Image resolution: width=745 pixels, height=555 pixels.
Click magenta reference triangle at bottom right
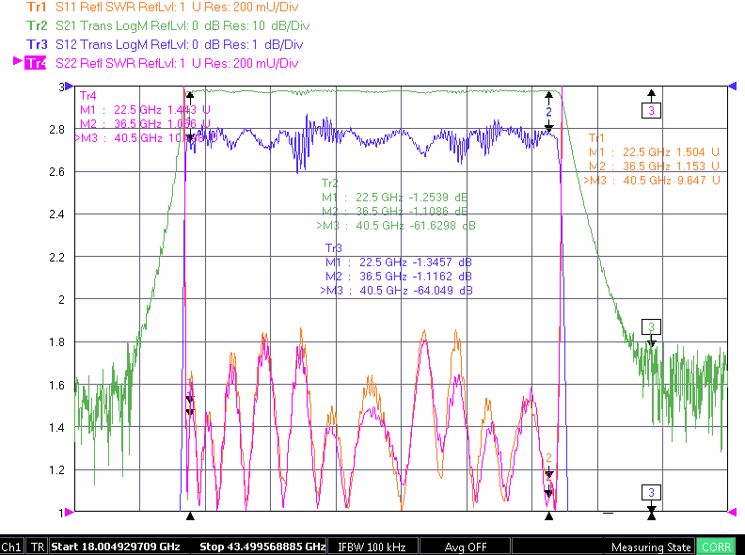pos(733,512)
